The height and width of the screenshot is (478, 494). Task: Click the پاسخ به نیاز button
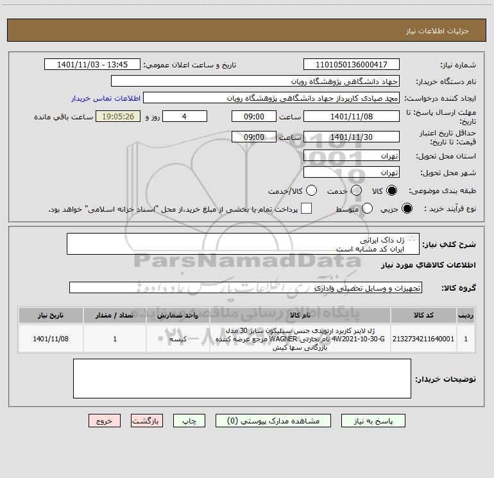click(x=373, y=421)
